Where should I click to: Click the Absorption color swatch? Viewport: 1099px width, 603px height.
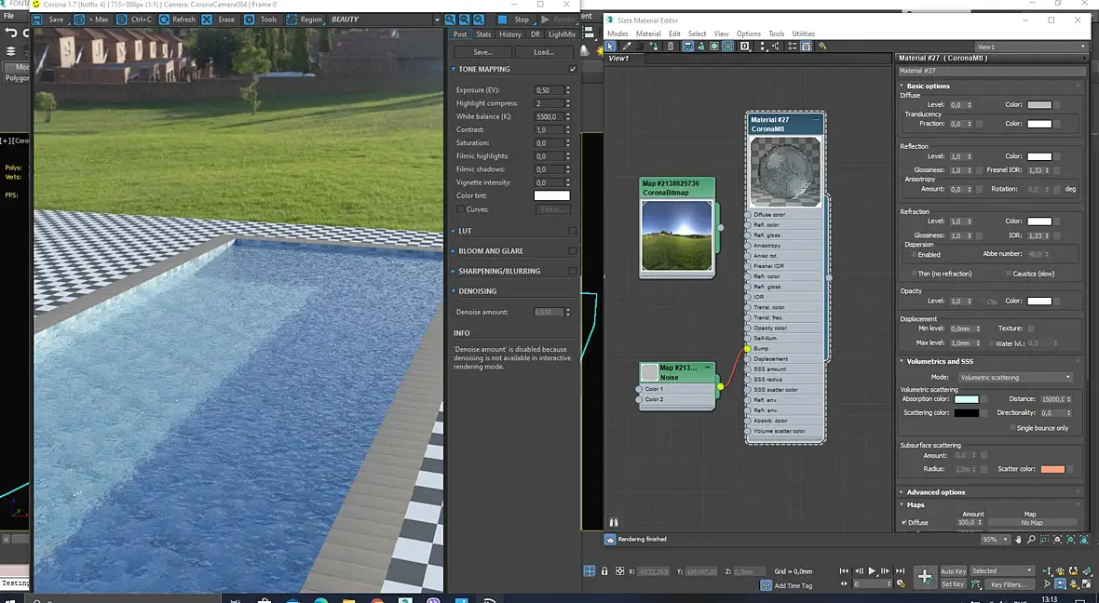[x=966, y=399]
